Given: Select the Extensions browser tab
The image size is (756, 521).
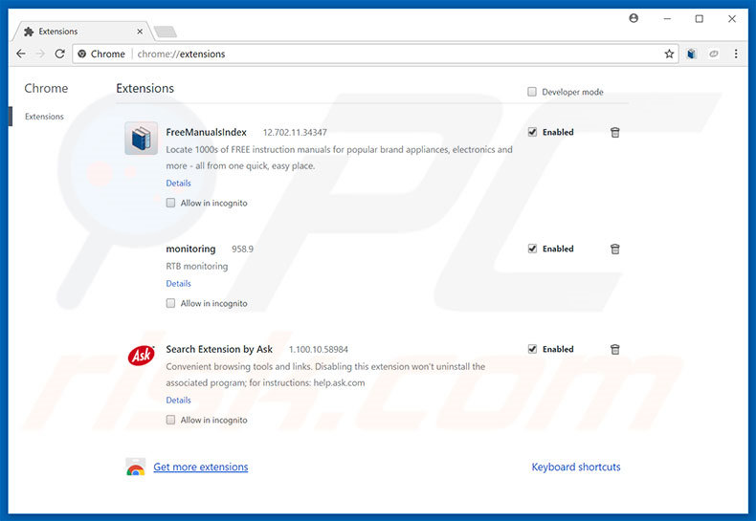Looking at the screenshot, I should click(x=83, y=32).
